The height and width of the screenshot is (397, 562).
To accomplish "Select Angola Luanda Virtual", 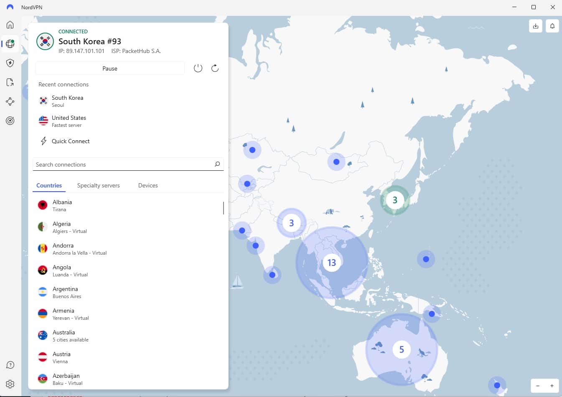I will point(128,271).
